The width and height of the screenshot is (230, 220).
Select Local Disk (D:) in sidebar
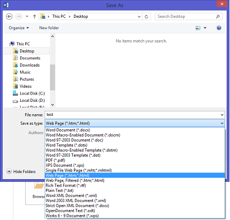(29, 100)
